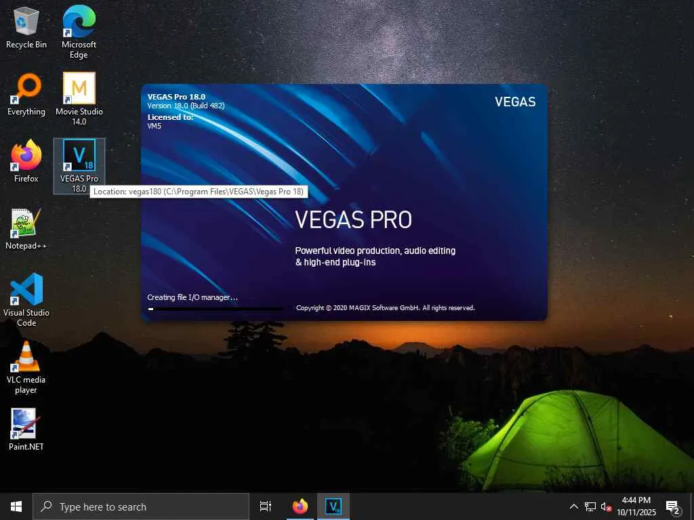The width and height of the screenshot is (694, 520).
Task: Open the Windows Start menu
Action: tap(16, 506)
